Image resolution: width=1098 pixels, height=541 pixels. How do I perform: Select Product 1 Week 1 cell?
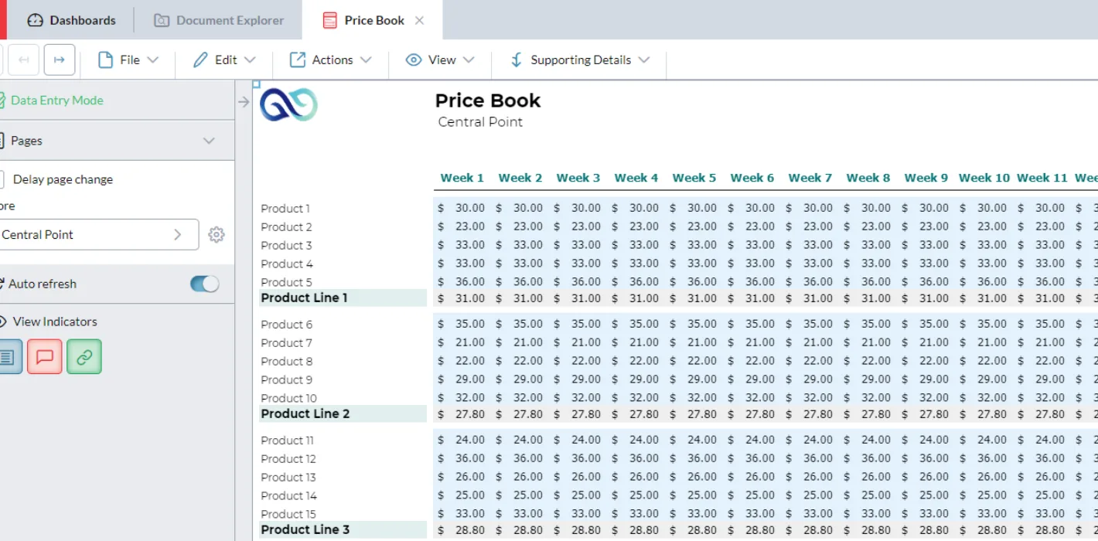click(x=462, y=208)
